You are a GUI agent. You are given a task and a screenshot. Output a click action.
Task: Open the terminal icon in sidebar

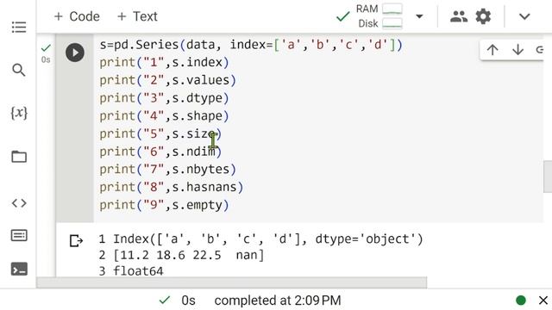coord(19,269)
